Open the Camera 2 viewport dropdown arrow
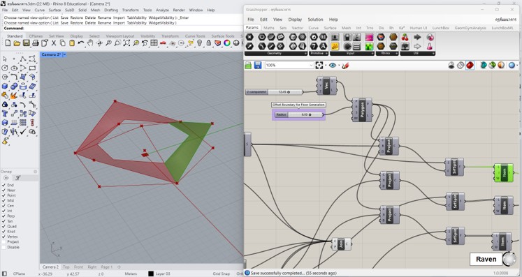The image size is (522, 277). (x=64, y=54)
